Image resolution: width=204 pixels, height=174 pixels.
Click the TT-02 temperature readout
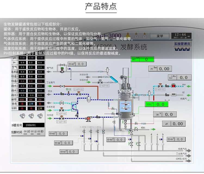(77, 64)
